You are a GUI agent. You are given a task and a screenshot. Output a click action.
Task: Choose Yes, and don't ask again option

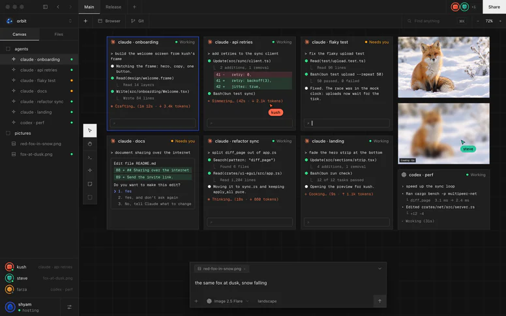tap(148, 197)
